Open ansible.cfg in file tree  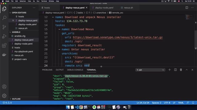20,36
